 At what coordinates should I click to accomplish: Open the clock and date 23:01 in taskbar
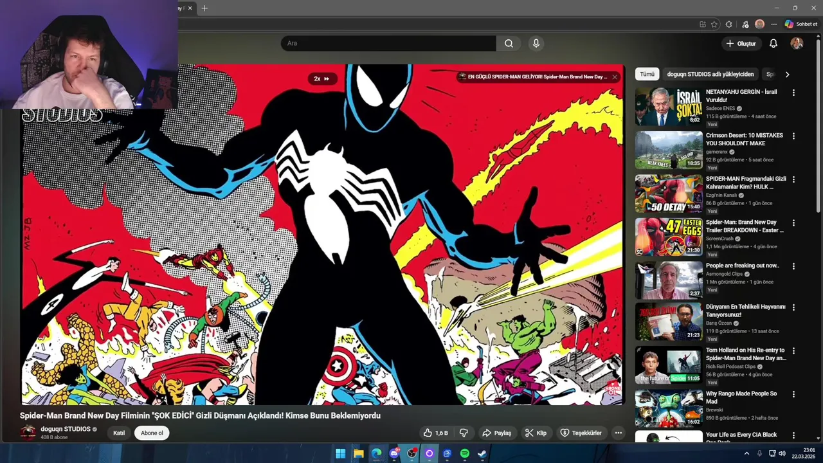804,453
